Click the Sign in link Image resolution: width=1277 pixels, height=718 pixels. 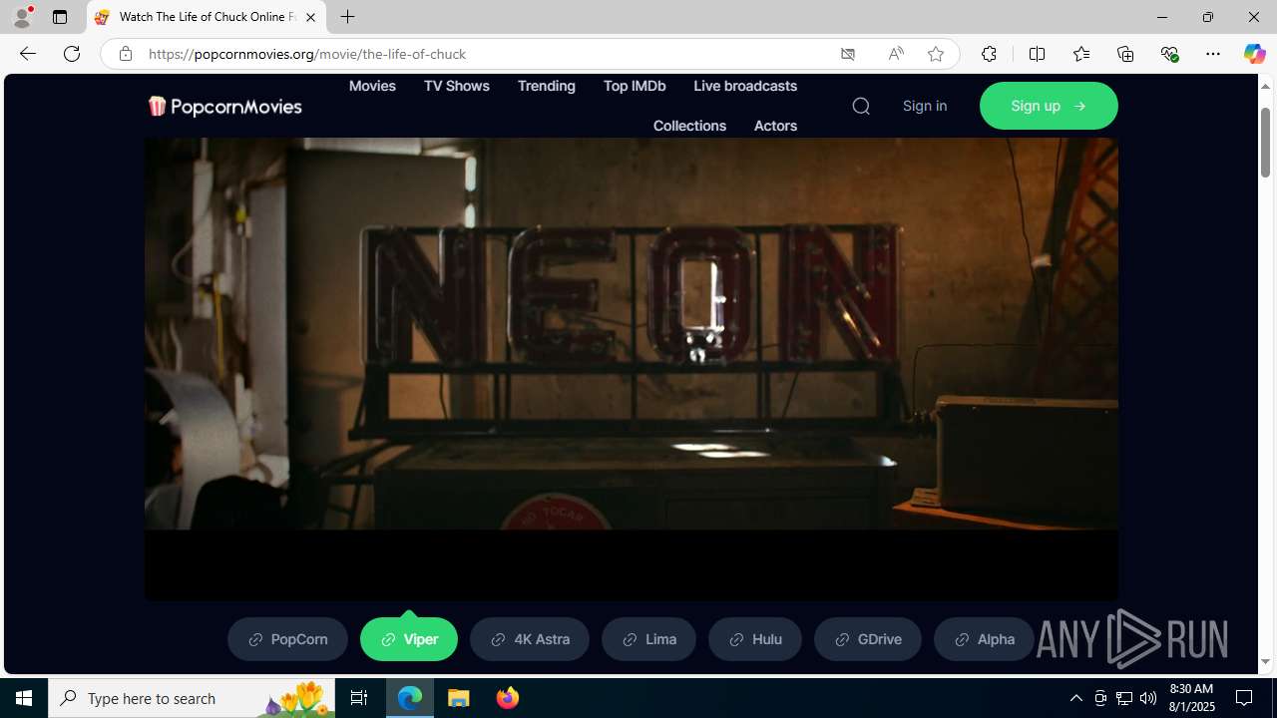click(925, 106)
